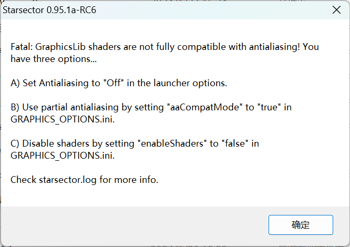Close the Starsector error dialog
350x247 pixels.
pyautogui.click(x=336, y=10)
